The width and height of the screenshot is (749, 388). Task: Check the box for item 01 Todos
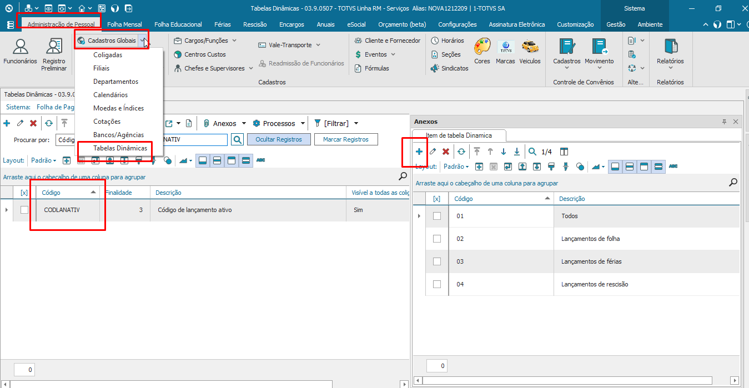[x=437, y=216]
